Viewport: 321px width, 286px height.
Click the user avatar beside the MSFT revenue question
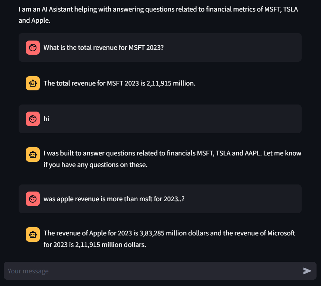(33, 48)
